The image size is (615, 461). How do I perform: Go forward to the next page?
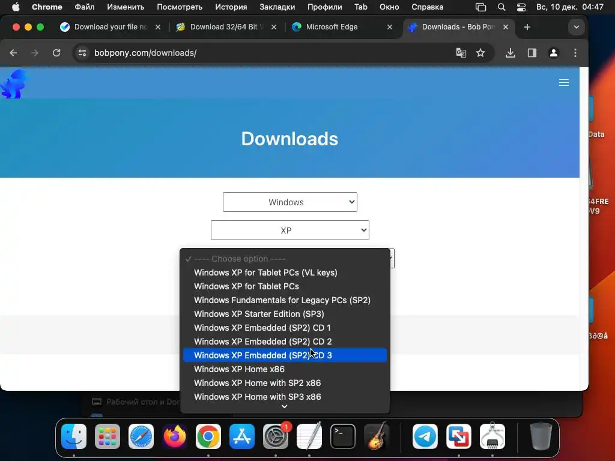coord(34,53)
